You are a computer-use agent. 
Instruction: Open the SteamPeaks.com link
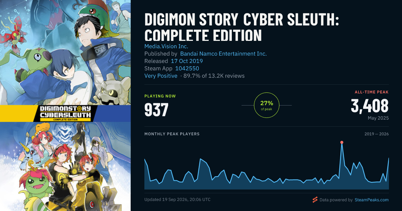coord(371,200)
